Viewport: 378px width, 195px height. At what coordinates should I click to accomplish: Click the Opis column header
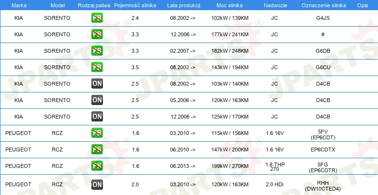[363, 5]
